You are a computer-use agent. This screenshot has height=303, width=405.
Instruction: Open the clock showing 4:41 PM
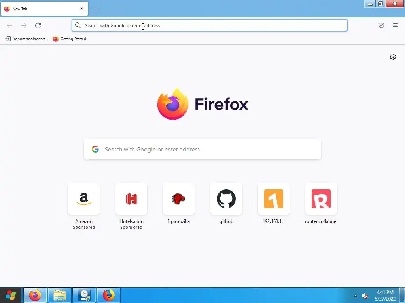coord(385,296)
